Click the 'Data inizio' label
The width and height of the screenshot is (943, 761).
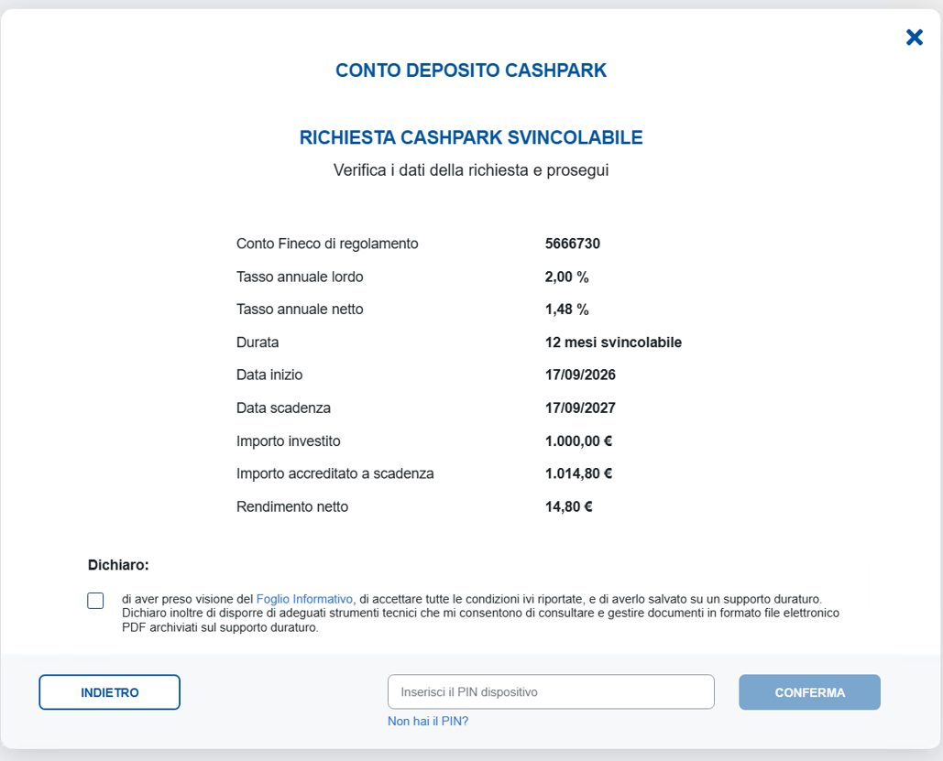(269, 375)
